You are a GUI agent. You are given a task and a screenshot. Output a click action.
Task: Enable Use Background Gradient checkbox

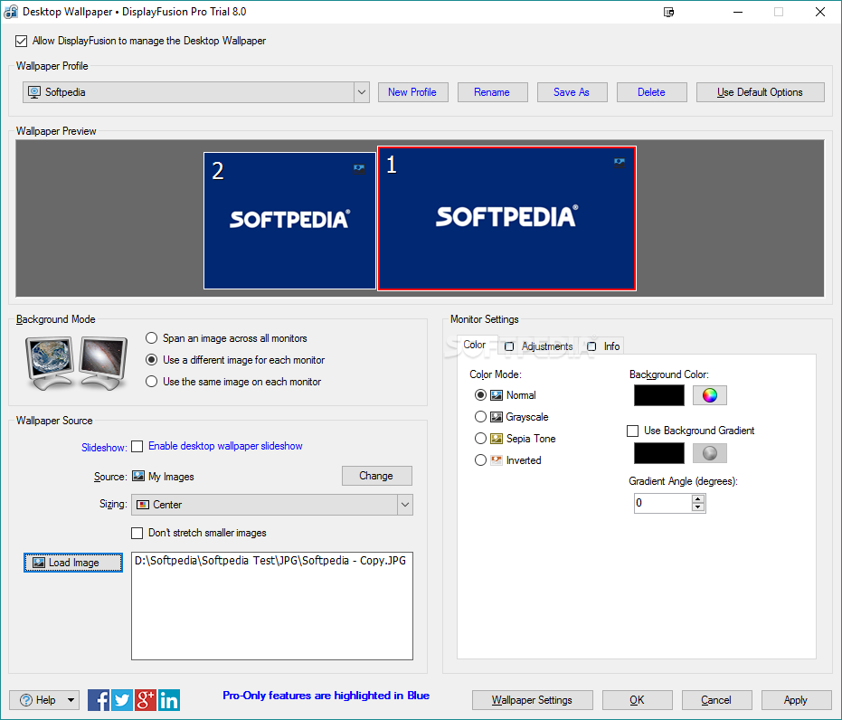632,431
